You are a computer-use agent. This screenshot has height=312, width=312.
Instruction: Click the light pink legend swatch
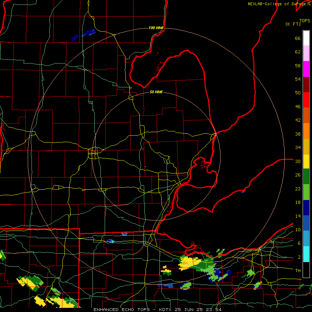pos(306,53)
